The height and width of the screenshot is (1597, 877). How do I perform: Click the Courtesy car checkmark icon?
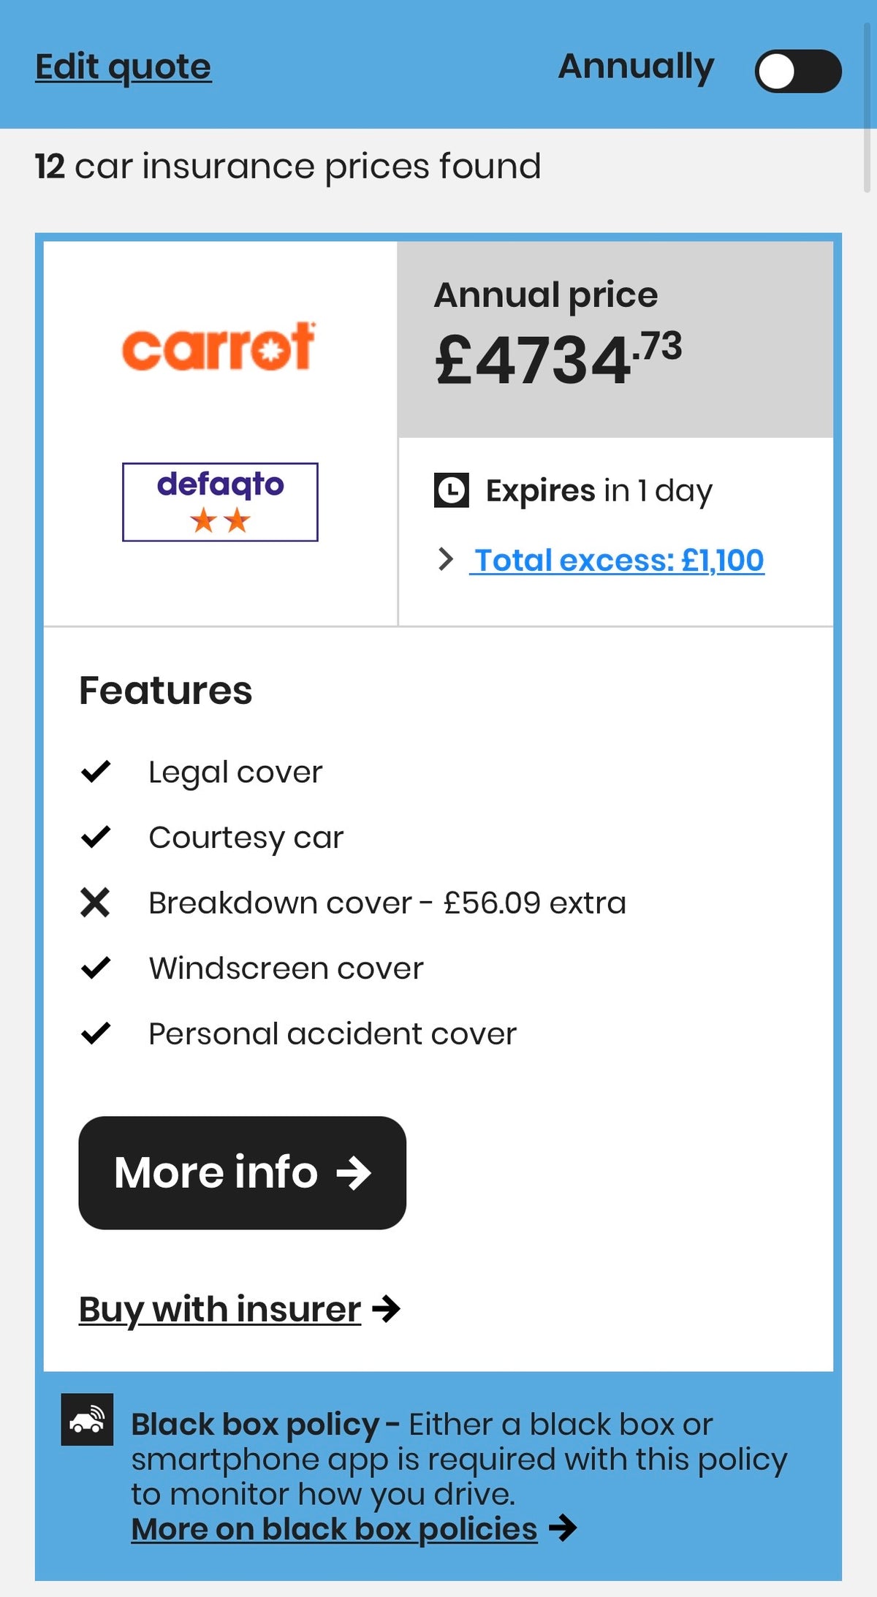(x=96, y=837)
